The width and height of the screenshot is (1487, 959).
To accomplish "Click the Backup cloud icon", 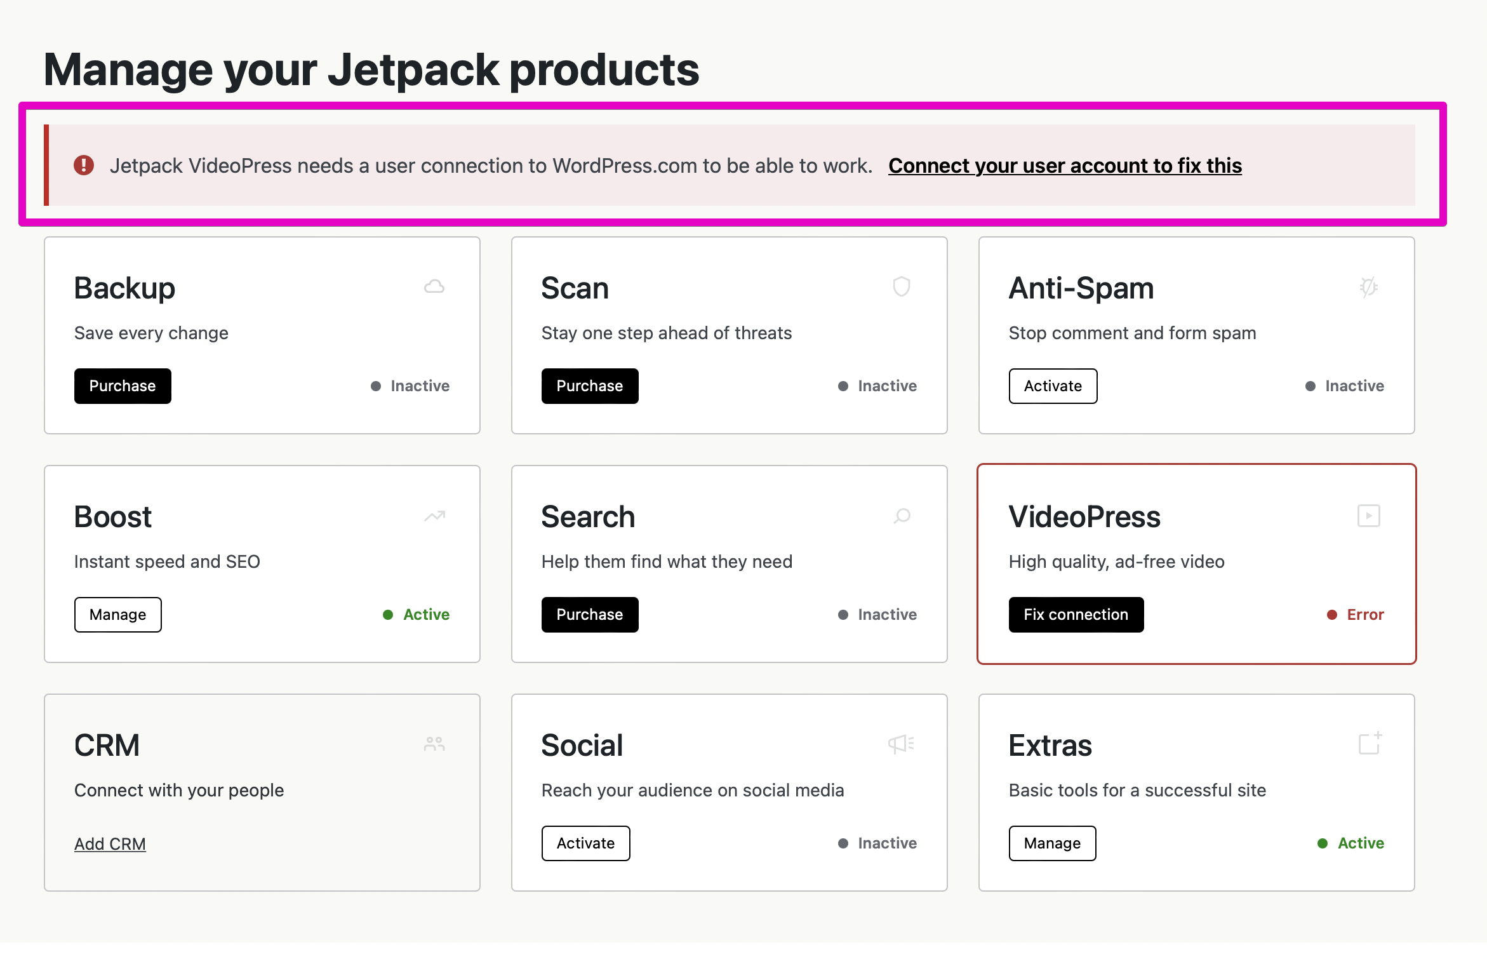I will [434, 287].
